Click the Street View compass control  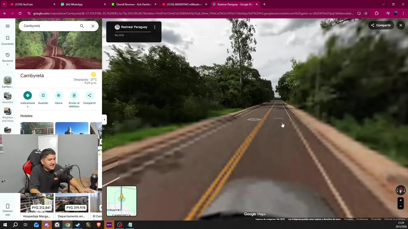coord(401,190)
